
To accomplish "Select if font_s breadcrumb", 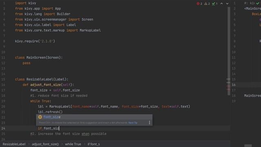I will pos(94,144).
